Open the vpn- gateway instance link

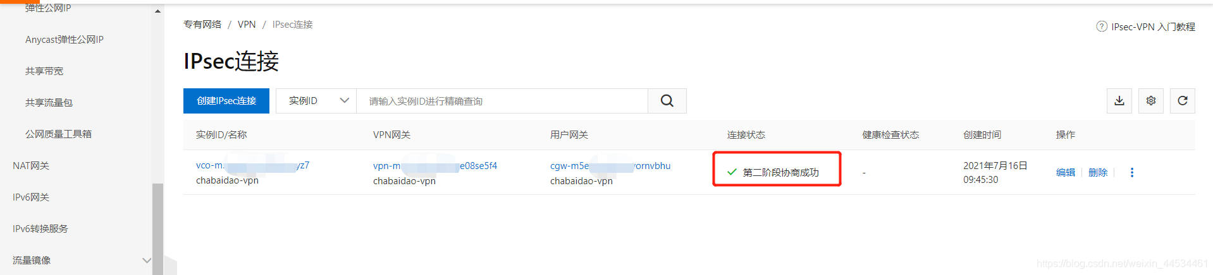[435, 165]
